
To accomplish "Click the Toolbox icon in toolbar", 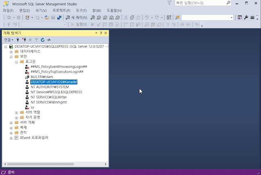I will pos(252,17).
